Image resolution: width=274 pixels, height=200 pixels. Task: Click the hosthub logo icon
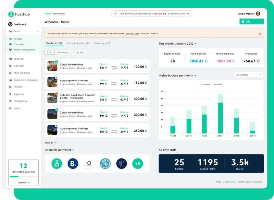coord(11,14)
